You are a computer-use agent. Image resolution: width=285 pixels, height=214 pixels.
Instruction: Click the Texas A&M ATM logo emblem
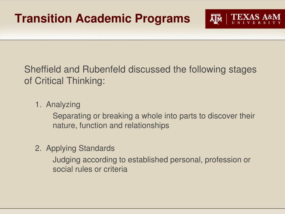216,19
